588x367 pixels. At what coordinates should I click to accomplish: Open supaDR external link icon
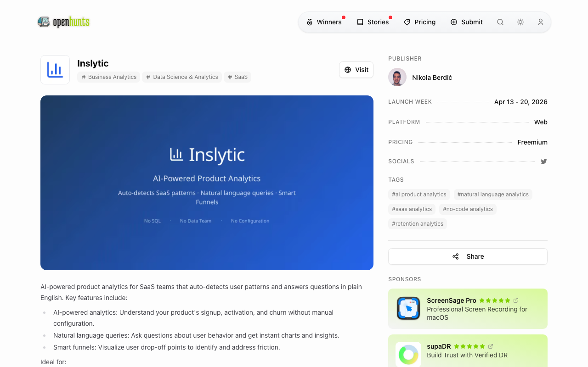click(x=491, y=346)
